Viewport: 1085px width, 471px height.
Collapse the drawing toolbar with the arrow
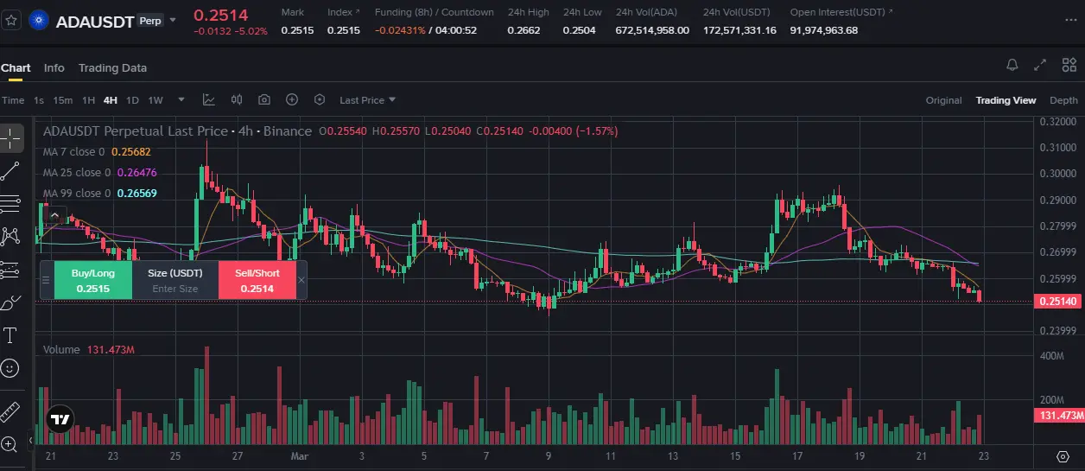coord(32,441)
